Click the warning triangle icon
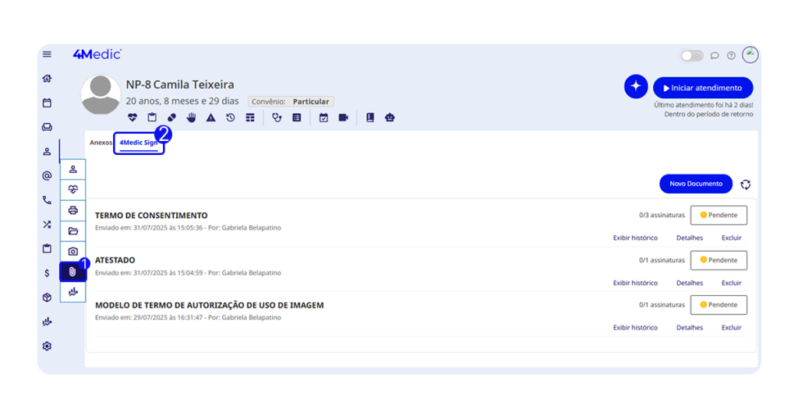The height and width of the screenshot is (419, 798). click(x=210, y=118)
